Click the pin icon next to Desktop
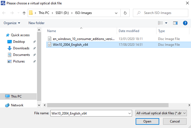Viewport: 191px width, 128px height. click(34, 42)
